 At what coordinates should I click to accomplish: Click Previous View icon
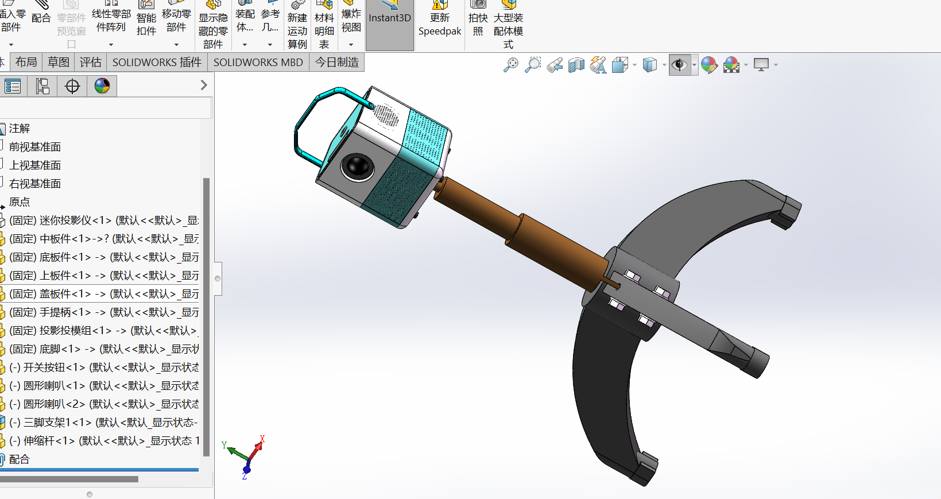pyautogui.click(x=555, y=65)
